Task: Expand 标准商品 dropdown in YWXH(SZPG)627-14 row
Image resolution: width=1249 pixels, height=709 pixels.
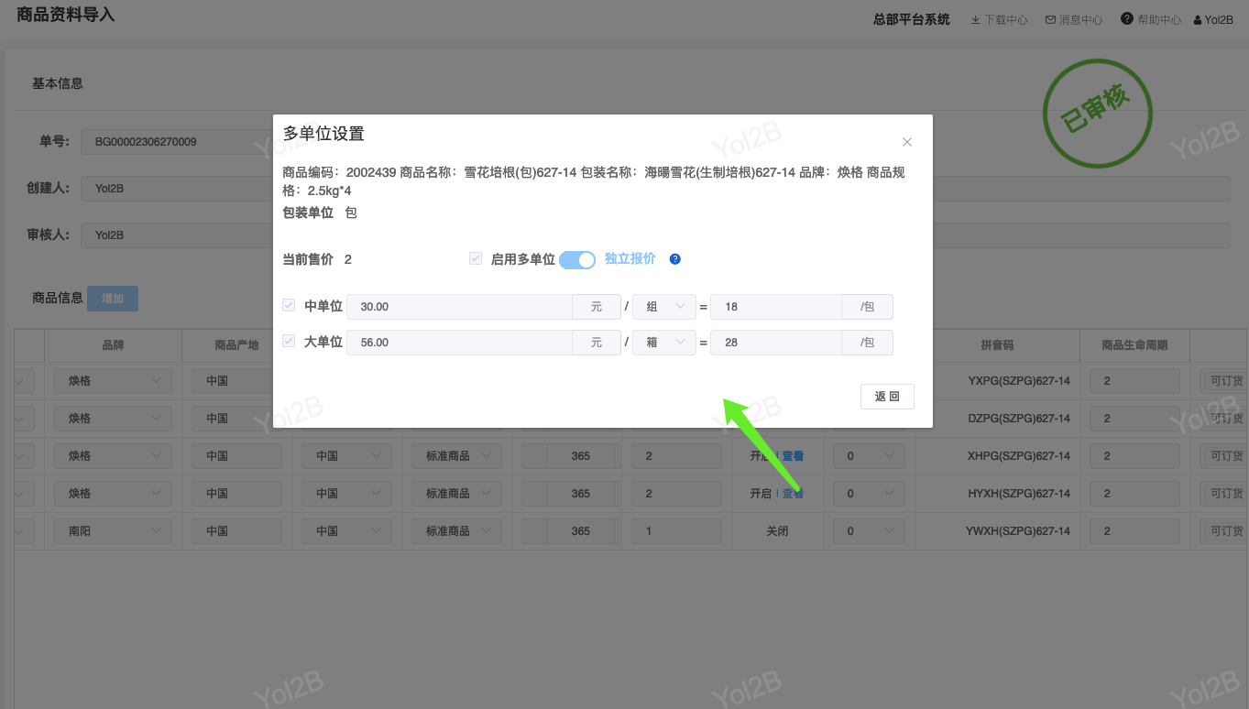Action: coord(456,531)
